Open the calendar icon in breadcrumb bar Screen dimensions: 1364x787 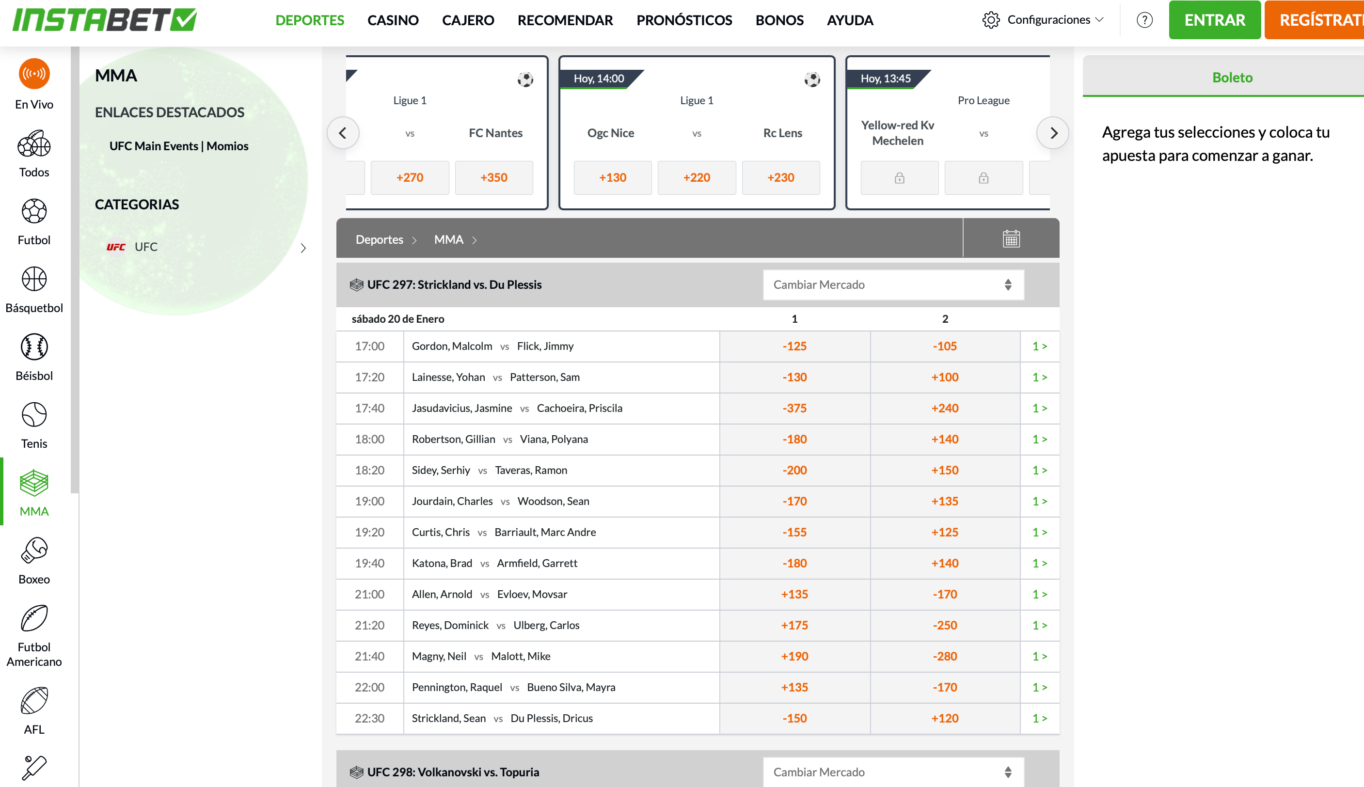click(x=1011, y=238)
